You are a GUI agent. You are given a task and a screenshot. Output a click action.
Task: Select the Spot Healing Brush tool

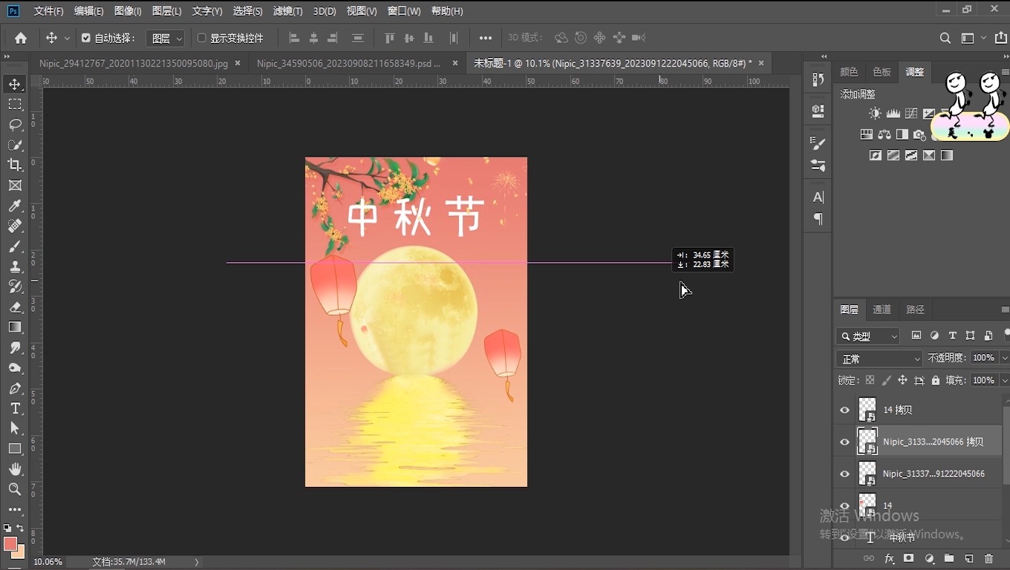[15, 226]
